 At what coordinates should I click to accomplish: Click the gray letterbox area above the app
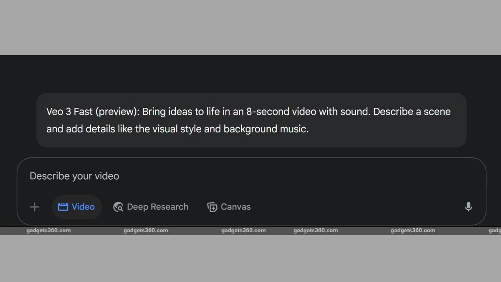(250, 27)
